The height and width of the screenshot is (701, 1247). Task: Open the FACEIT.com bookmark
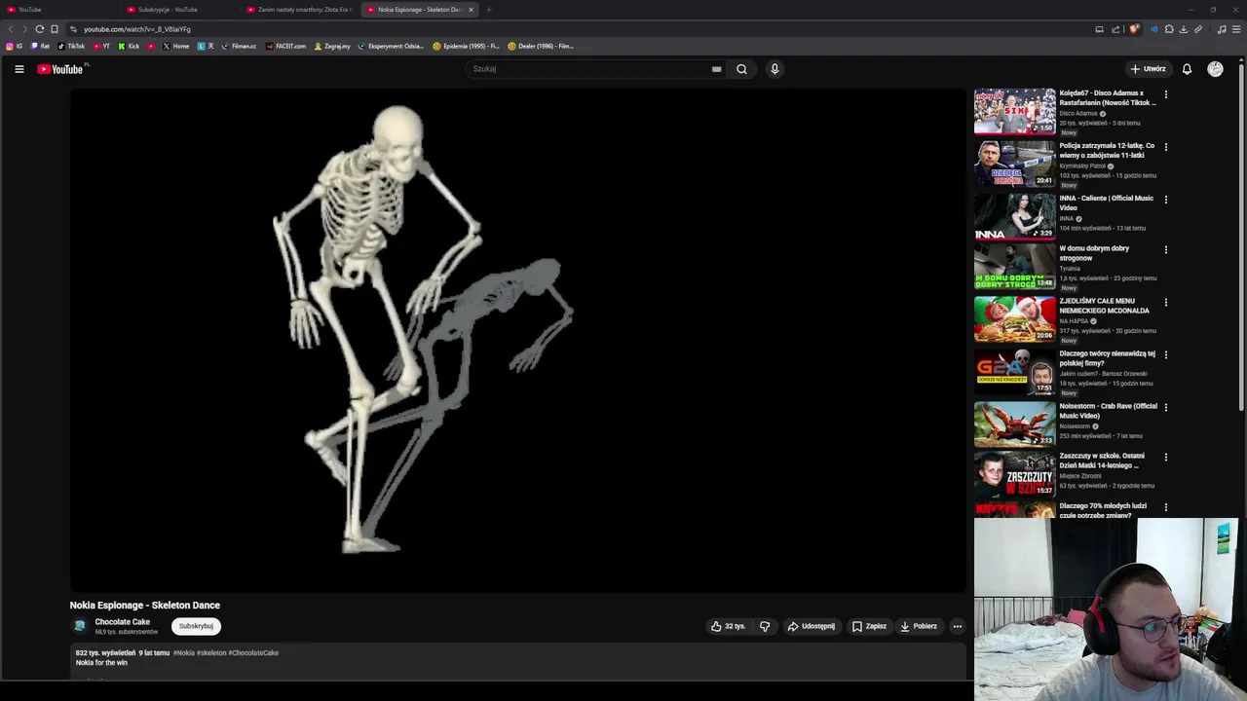285,46
